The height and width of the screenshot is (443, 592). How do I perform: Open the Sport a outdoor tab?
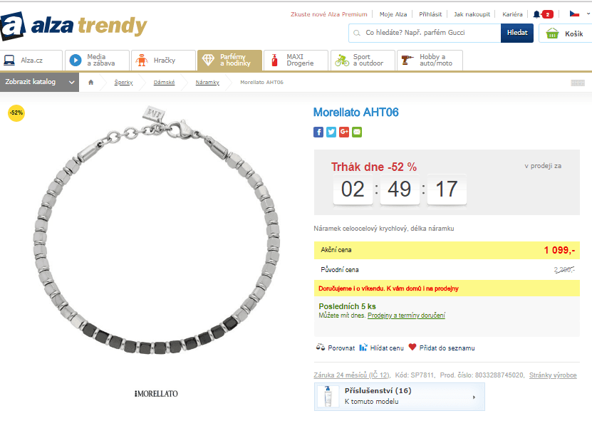[x=362, y=61]
